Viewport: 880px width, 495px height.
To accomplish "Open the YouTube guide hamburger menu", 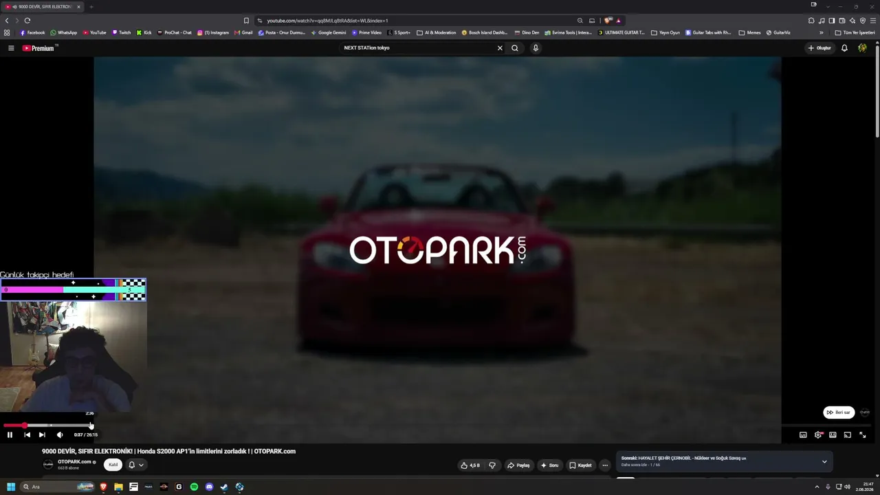I will (x=11, y=48).
